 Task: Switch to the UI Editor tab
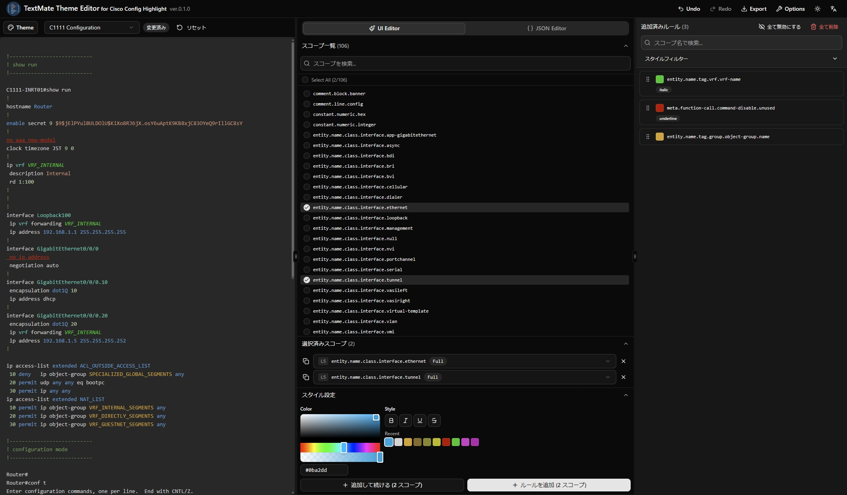pos(384,28)
